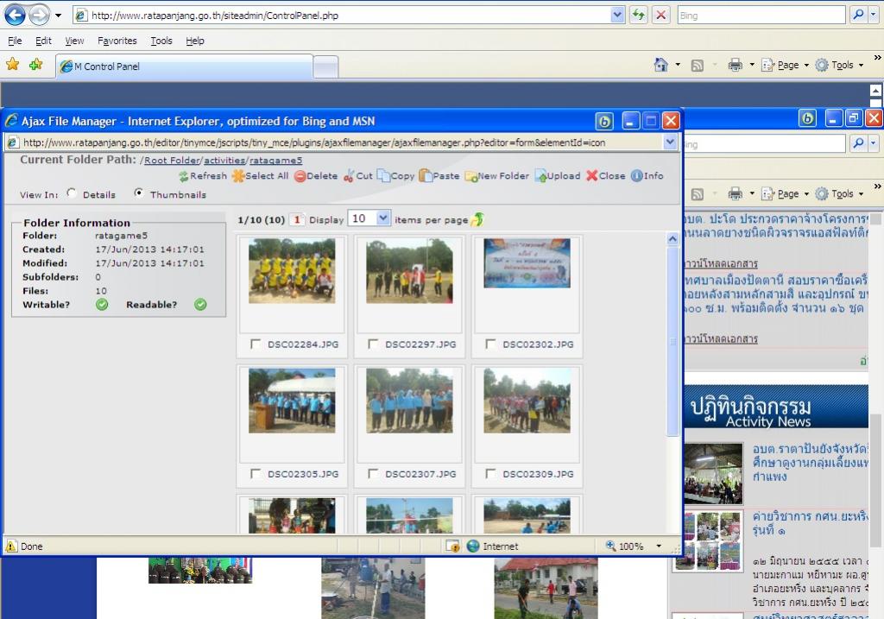This screenshot has height=619, width=884.
Task: Open the Help menu
Action: click(x=195, y=41)
